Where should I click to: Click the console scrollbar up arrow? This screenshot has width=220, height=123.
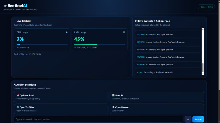(x=203, y=29)
